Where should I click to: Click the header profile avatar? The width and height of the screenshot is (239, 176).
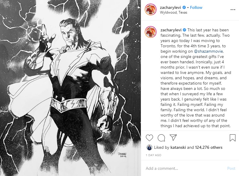pyautogui.click(x=151, y=10)
